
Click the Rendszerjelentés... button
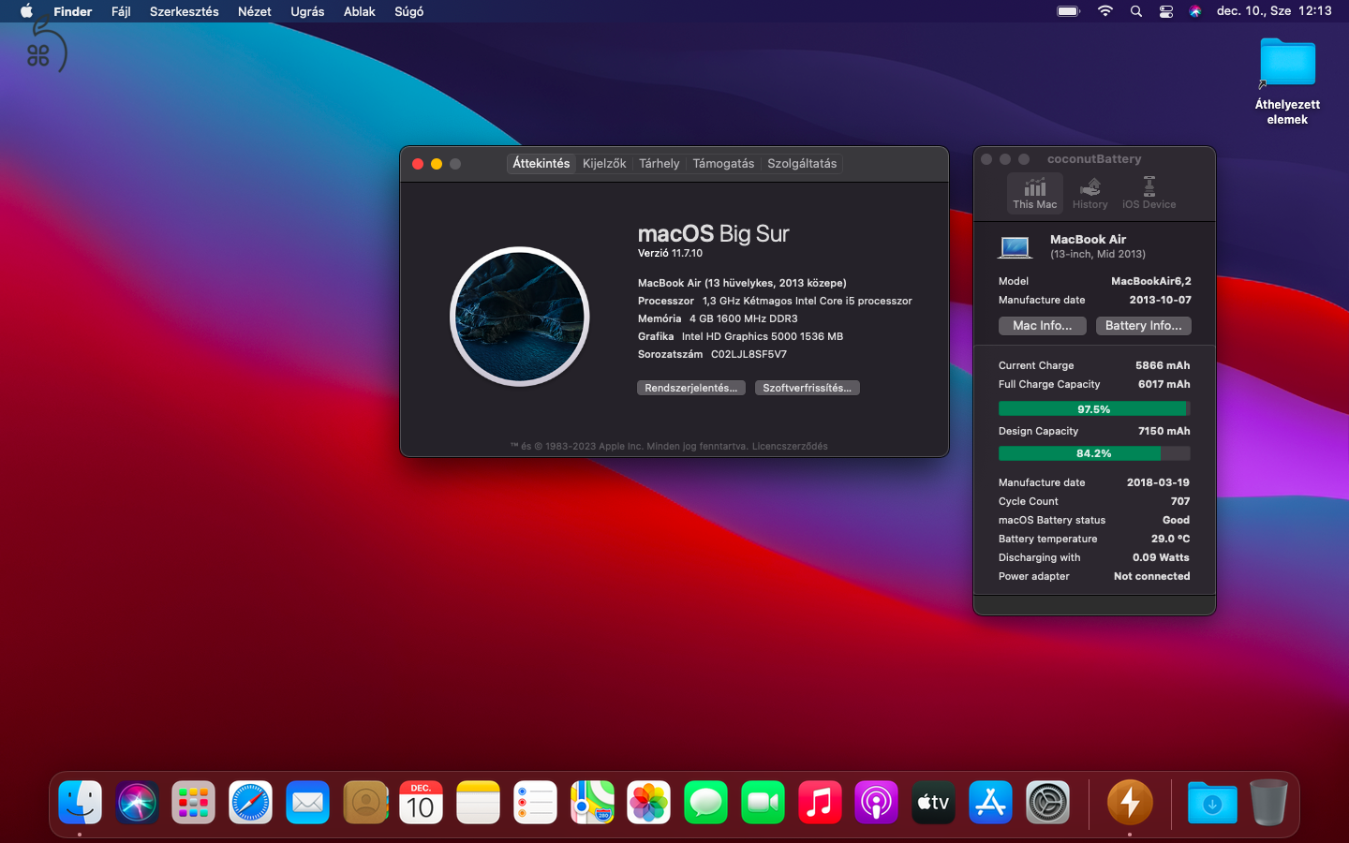pyautogui.click(x=691, y=388)
